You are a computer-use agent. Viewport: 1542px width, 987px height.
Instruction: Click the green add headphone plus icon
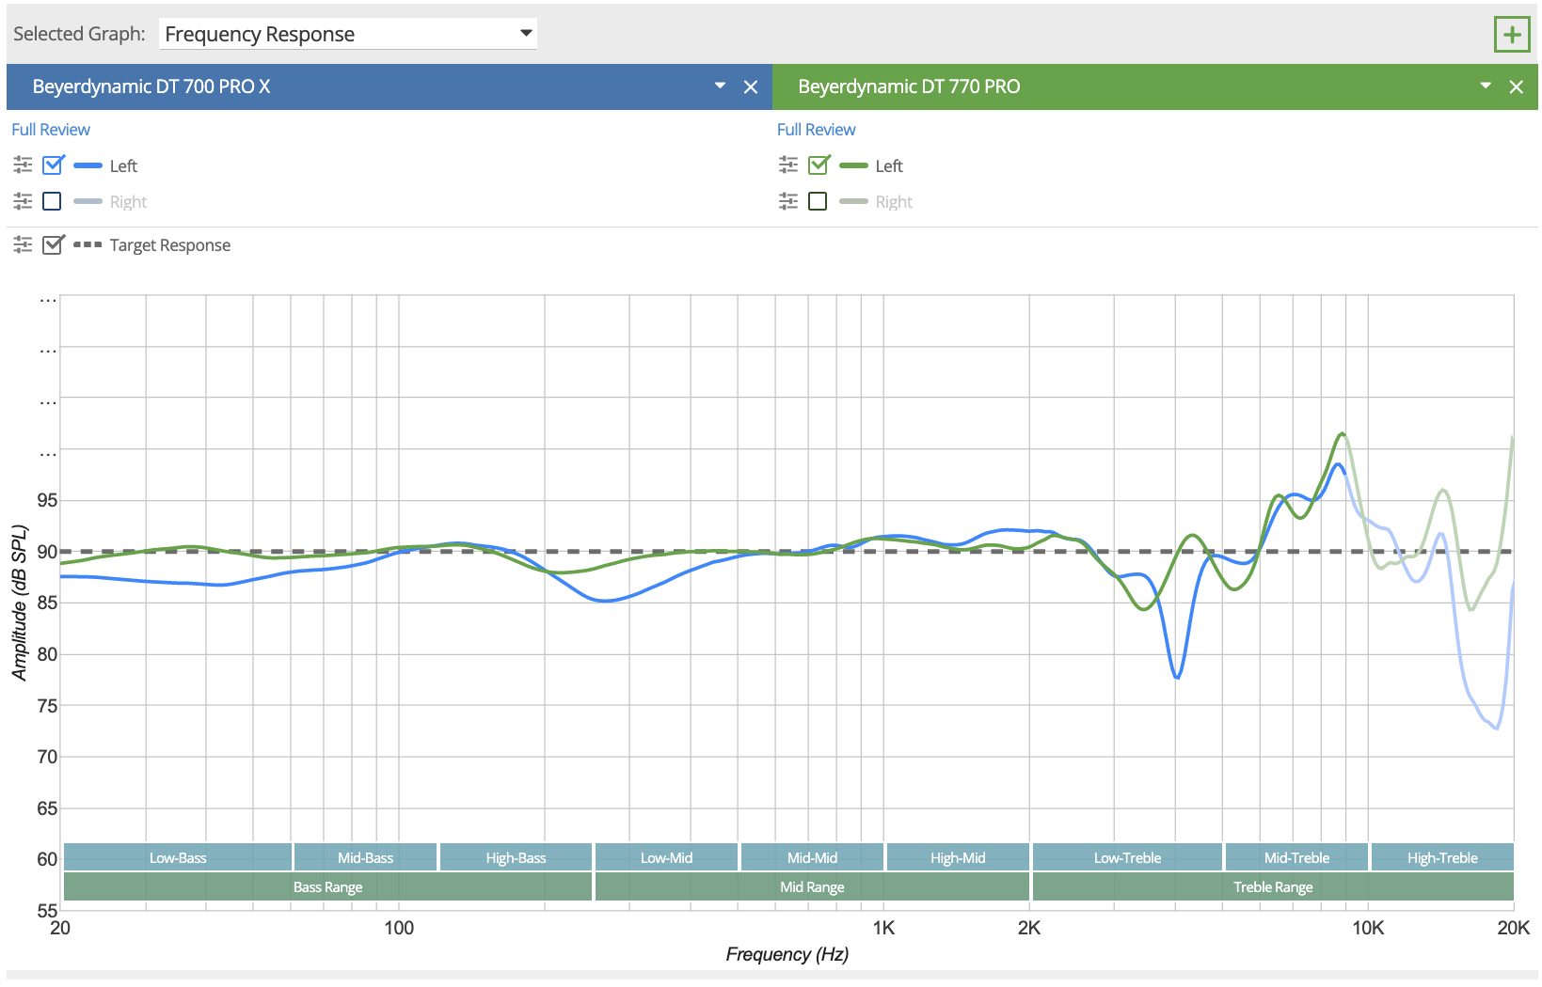[x=1512, y=35]
